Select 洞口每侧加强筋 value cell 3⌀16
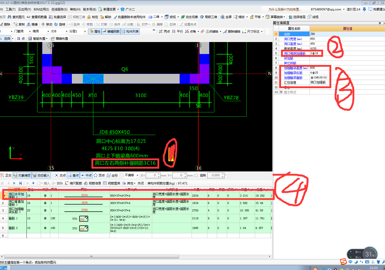This screenshot has width=385, height=270. [347, 53]
